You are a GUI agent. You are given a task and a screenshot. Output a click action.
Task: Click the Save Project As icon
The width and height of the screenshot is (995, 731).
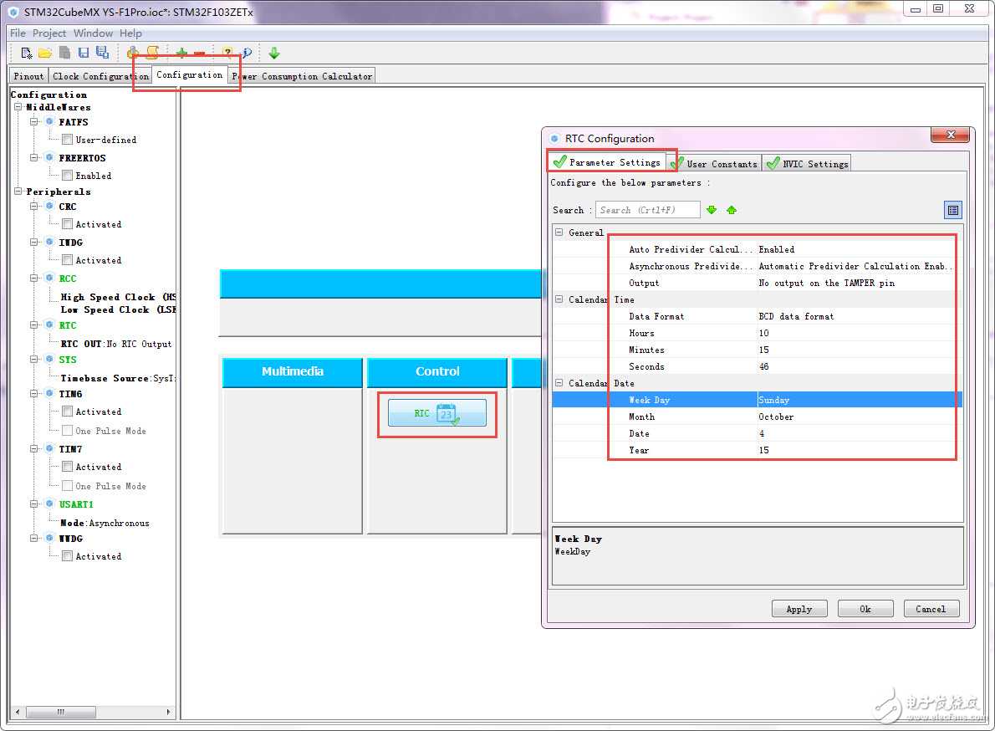(x=102, y=53)
